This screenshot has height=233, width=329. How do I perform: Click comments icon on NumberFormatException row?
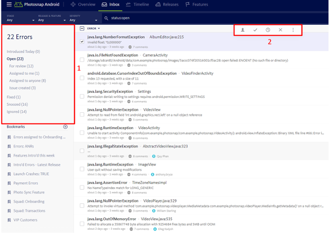130,47
